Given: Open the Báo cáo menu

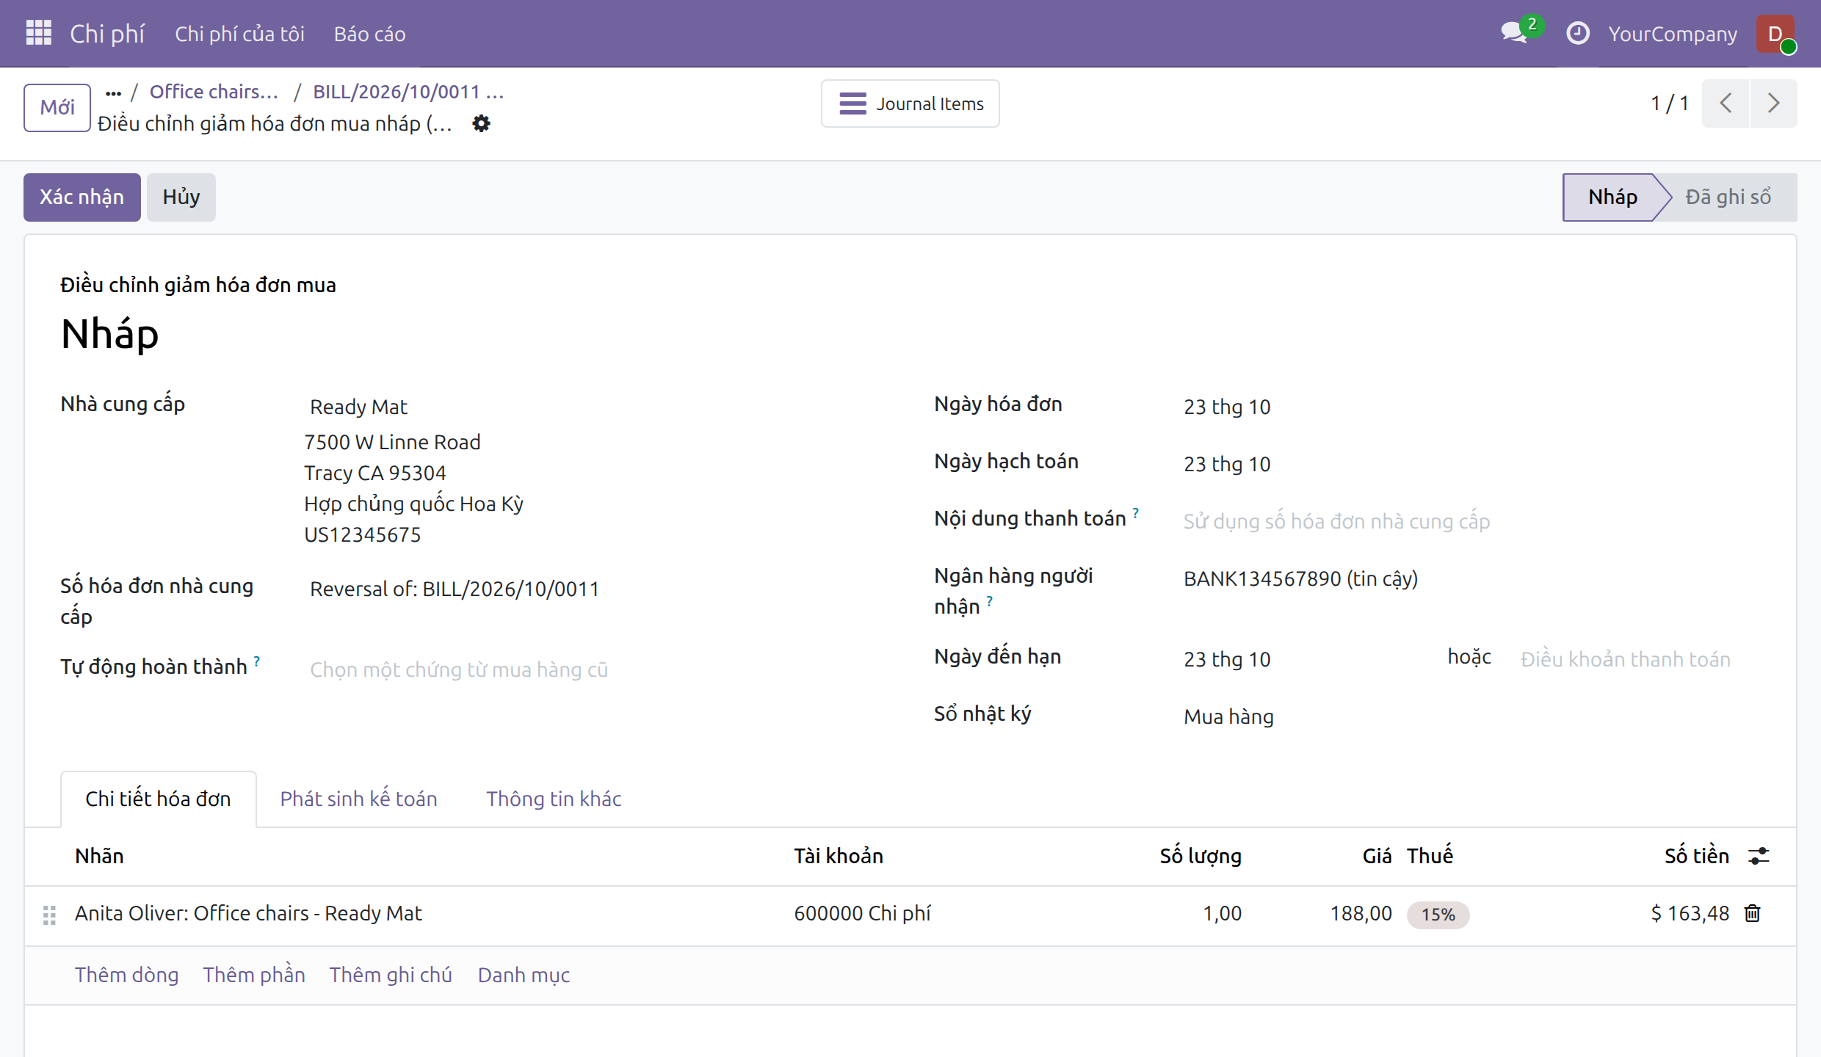Looking at the screenshot, I should coord(369,34).
